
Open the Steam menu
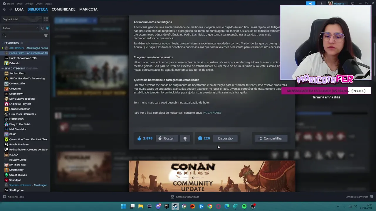click(x=8, y=4)
